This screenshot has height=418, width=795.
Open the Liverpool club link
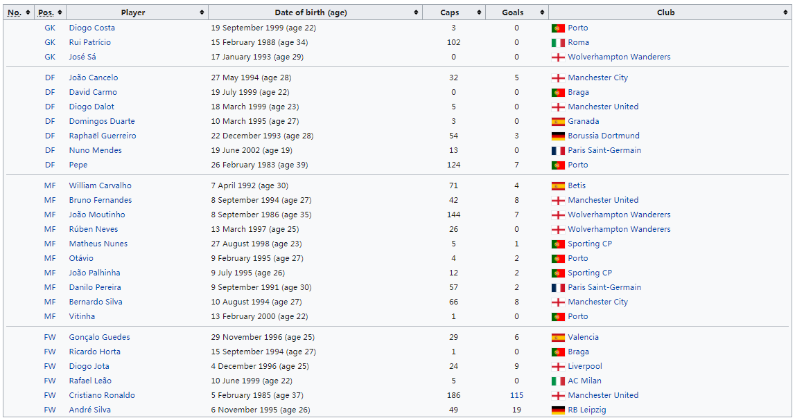pyautogui.click(x=585, y=366)
